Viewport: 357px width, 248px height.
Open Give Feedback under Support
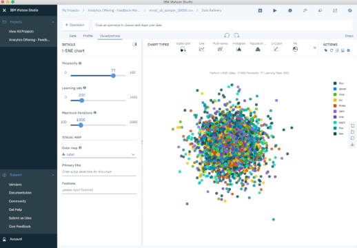click(20, 227)
